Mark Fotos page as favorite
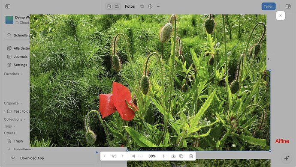Viewport: 296px width, 167px height. 142,6
